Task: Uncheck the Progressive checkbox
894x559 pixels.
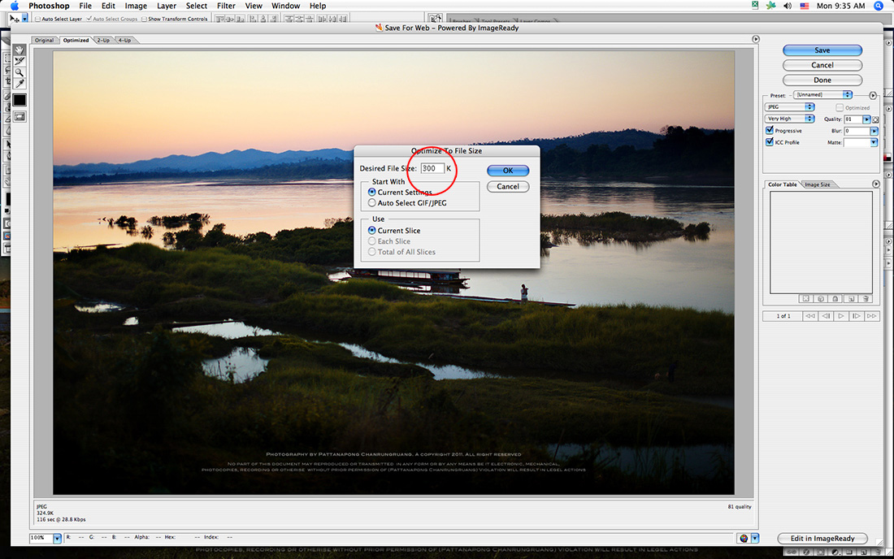Action: [770, 131]
